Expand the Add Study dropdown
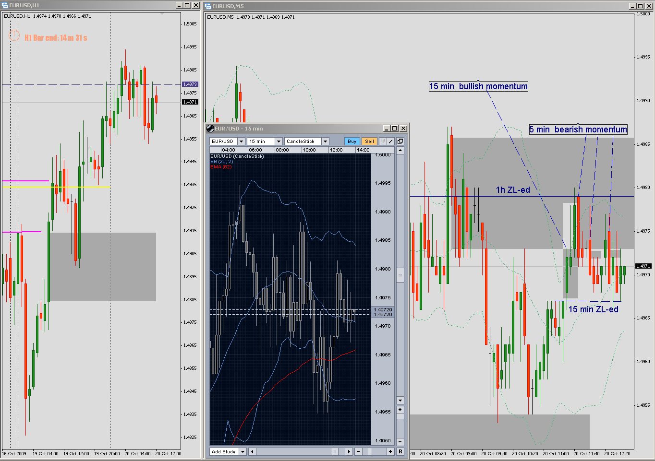 tap(243, 451)
